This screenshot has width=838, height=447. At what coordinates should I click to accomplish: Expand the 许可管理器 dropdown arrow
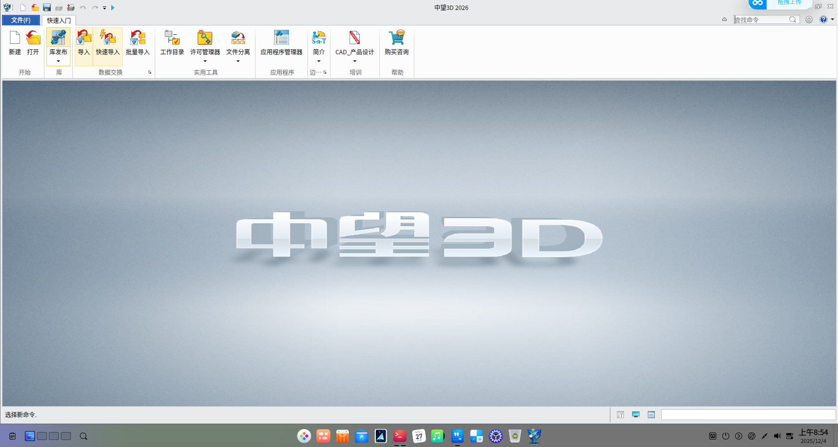[205, 61]
